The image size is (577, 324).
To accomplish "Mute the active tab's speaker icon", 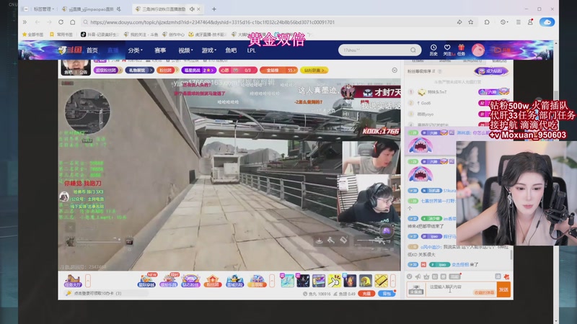I will [192, 9].
